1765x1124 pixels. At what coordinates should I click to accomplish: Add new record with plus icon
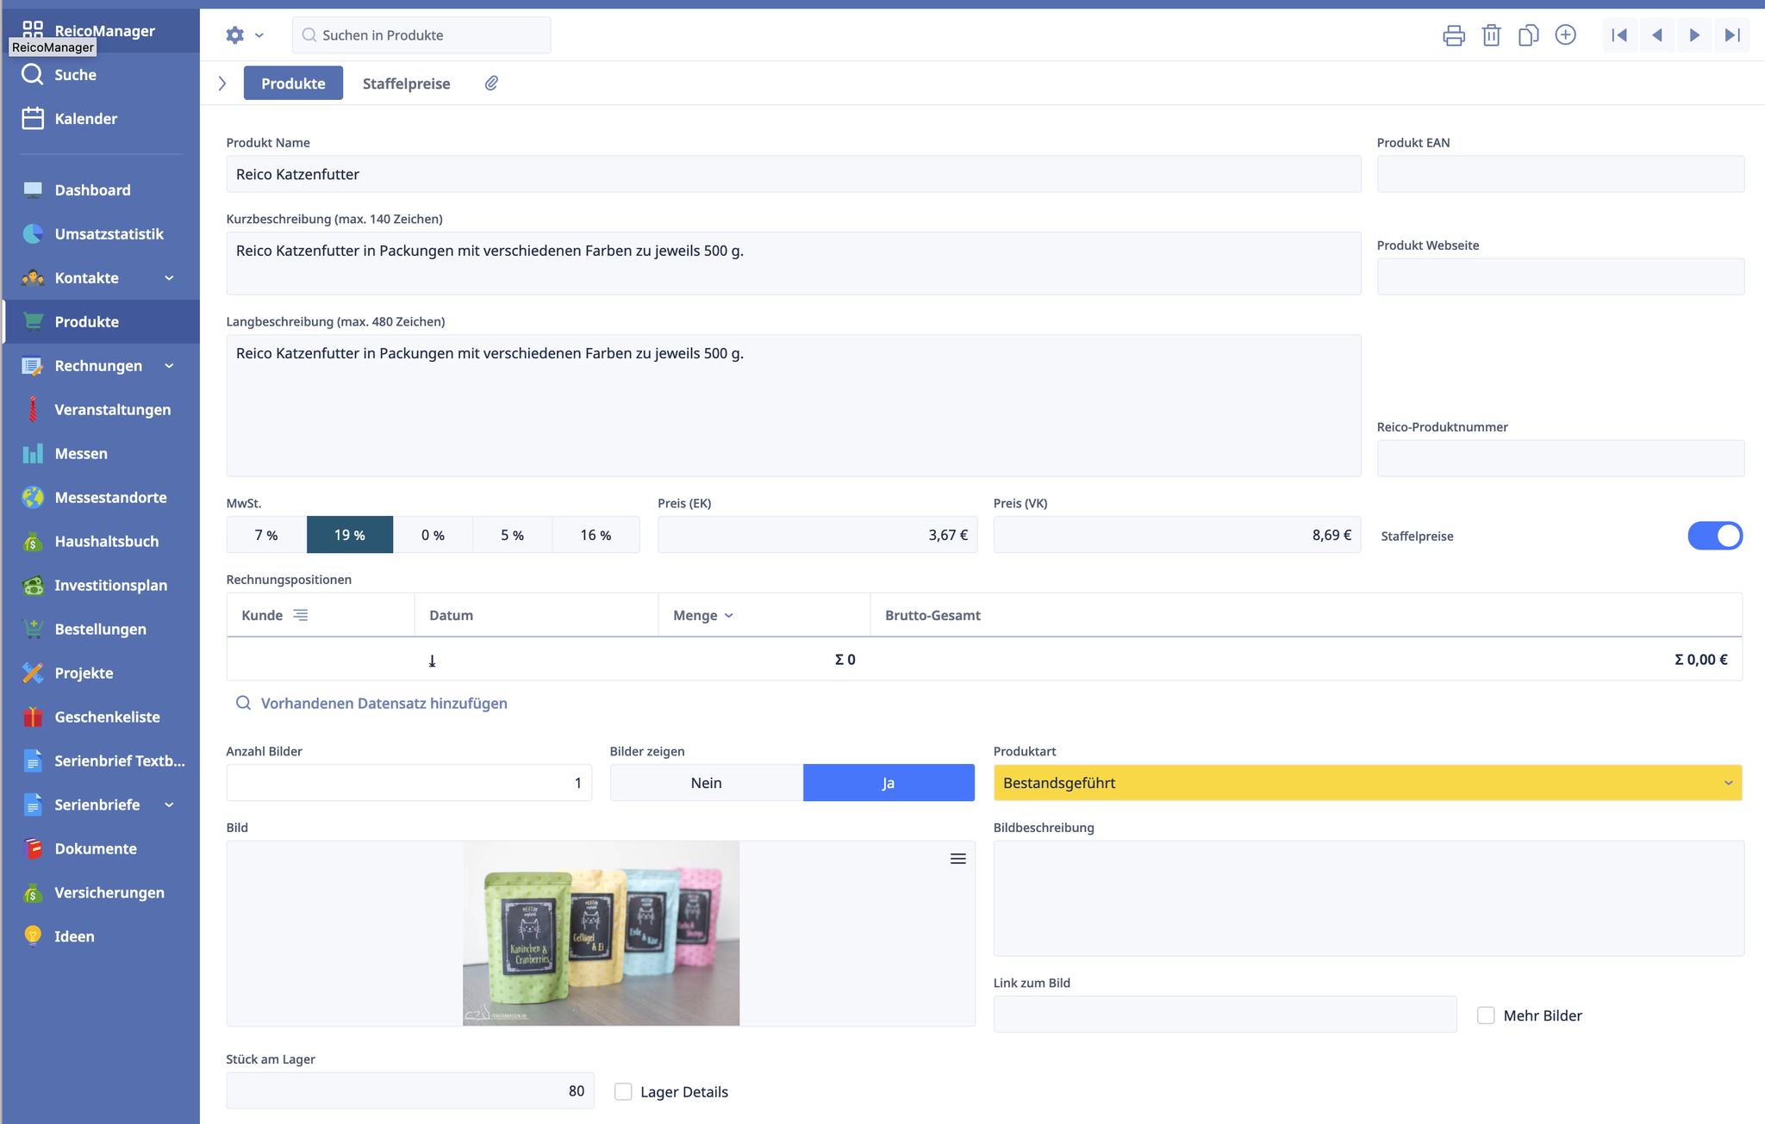[x=1566, y=35]
